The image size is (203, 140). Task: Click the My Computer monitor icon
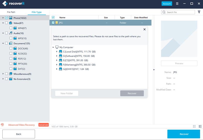(57, 47)
